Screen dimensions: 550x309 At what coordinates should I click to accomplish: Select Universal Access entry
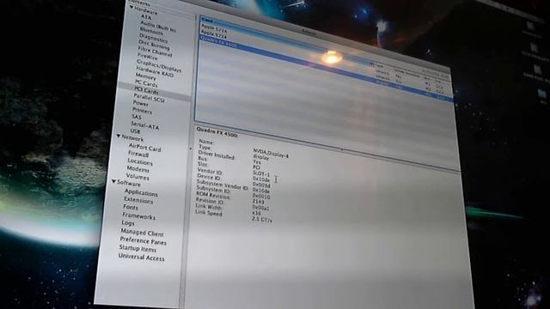[141, 257]
